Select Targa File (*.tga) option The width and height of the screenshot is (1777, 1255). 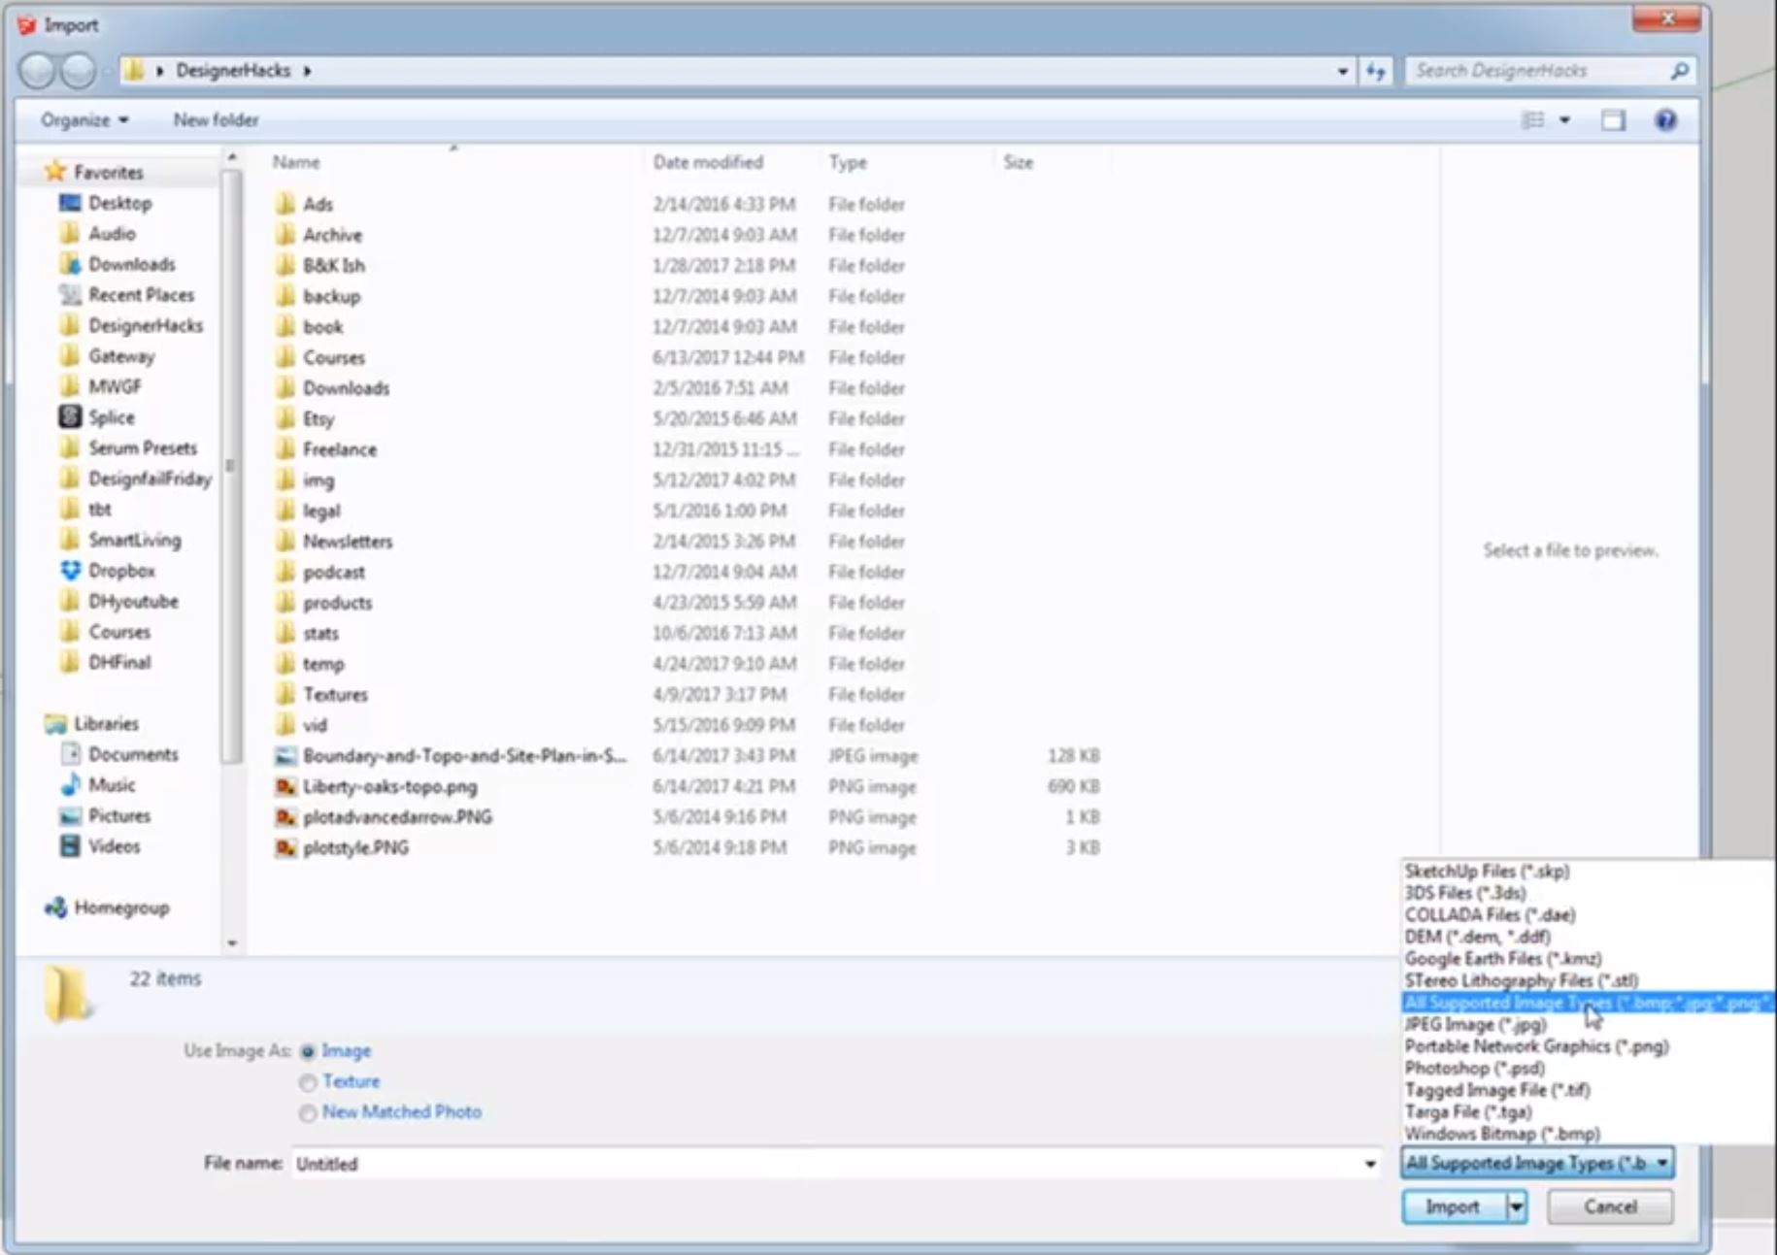click(1468, 1112)
